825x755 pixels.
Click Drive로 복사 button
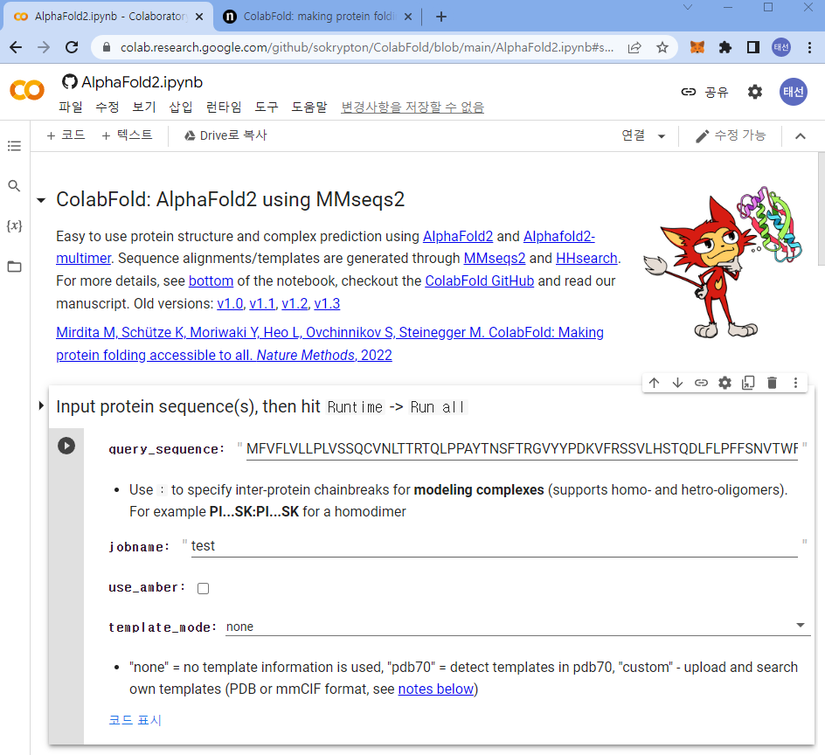[x=225, y=135]
